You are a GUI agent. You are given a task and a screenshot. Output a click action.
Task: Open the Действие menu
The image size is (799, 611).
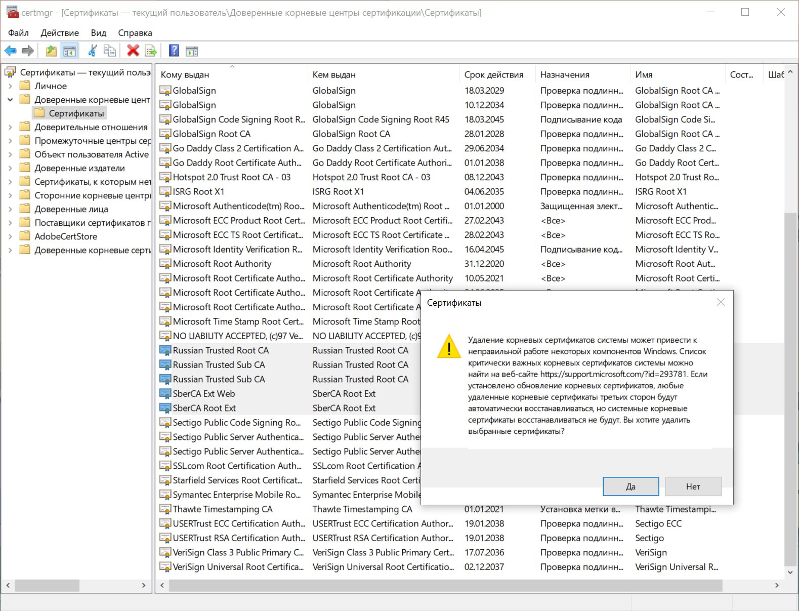pyautogui.click(x=60, y=33)
